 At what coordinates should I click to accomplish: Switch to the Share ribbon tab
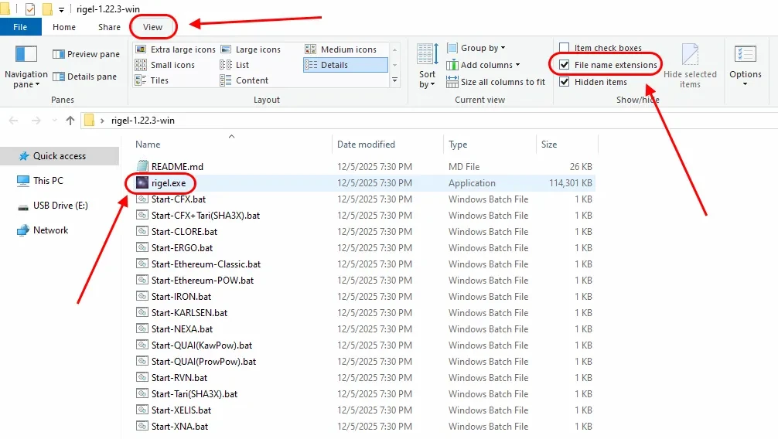click(109, 27)
